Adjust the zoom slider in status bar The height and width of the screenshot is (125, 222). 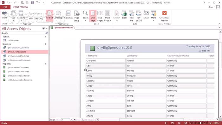point(201,123)
